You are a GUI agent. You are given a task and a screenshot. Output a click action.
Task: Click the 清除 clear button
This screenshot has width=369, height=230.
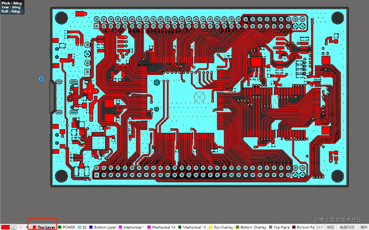click(364, 227)
